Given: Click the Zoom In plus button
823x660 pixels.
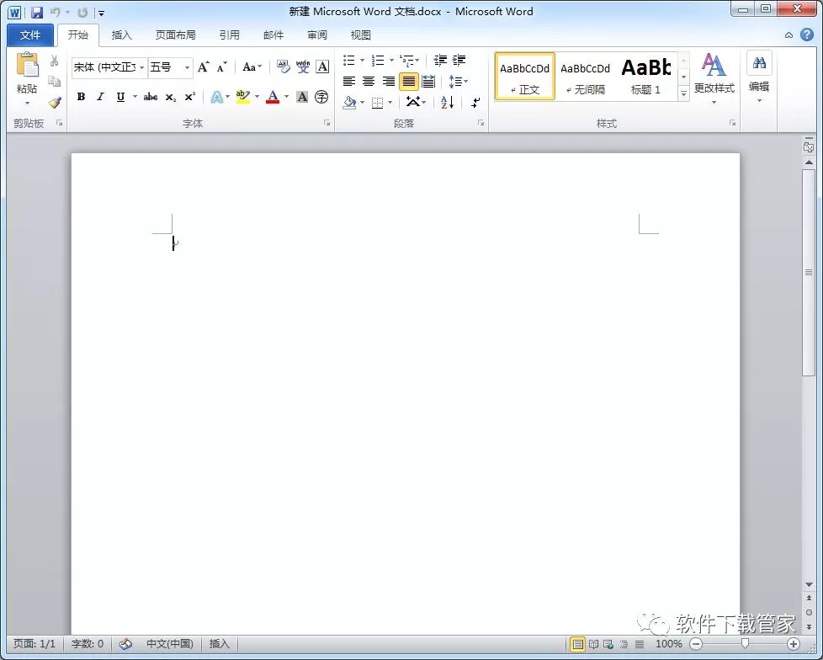Looking at the screenshot, I should pos(793,644).
